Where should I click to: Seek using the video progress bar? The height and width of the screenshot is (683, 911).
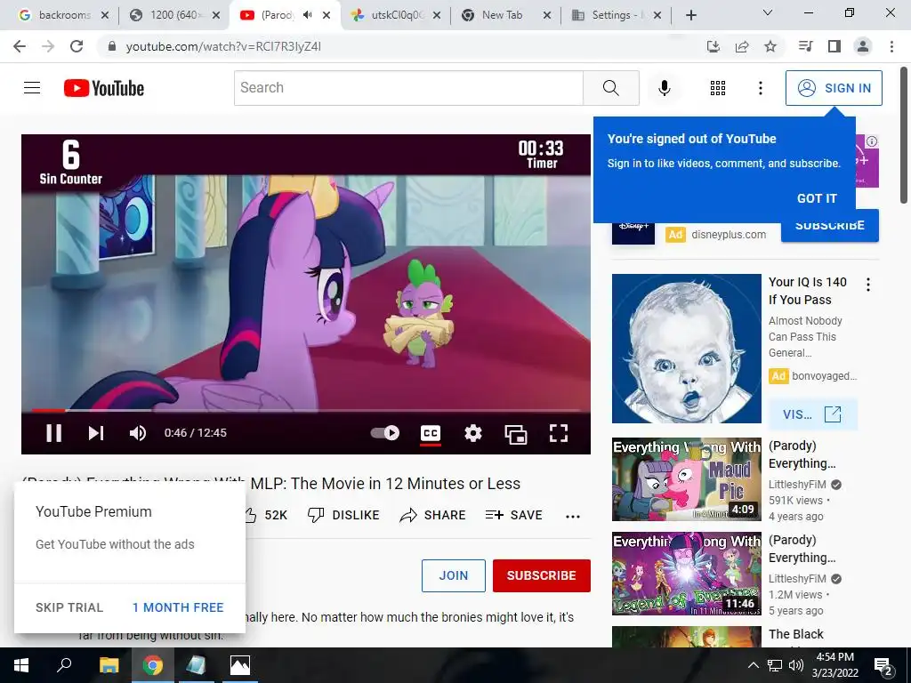(x=306, y=410)
